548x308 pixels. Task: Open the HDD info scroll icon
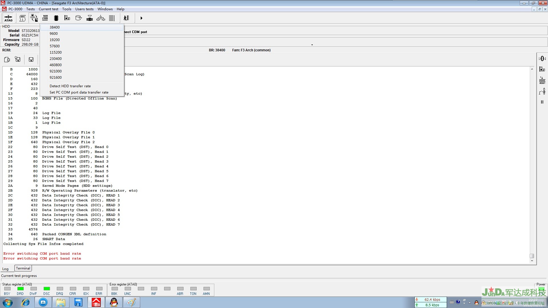click(23, 18)
